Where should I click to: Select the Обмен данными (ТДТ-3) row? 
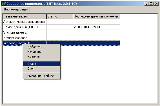(61, 27)
